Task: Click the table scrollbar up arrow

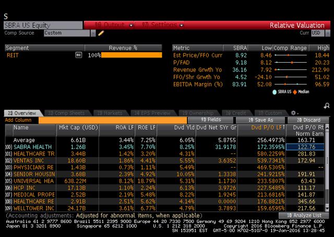Action: pos(327,127)
